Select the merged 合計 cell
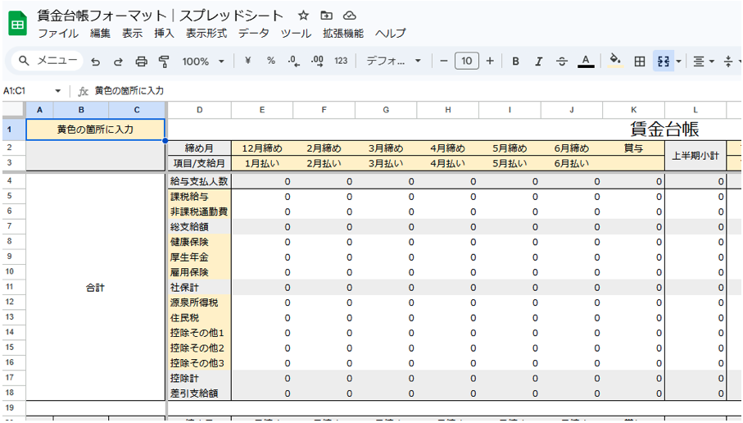 pyautogui.click(x=95, y=288)
